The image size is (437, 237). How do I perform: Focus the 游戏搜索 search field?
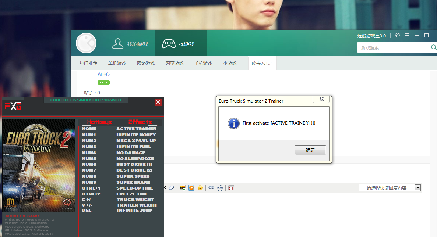point(394,47)
